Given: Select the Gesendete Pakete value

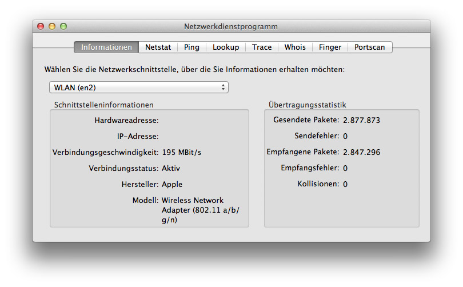Looking at the screenshot, I should pyautogui.click(x=361, y=120).
